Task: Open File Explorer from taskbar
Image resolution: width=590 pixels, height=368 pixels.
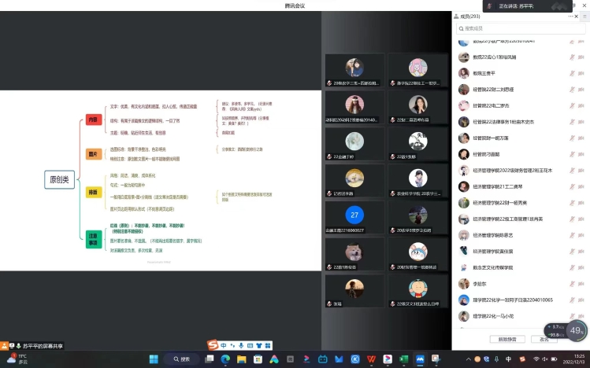Action: point(242,359)
